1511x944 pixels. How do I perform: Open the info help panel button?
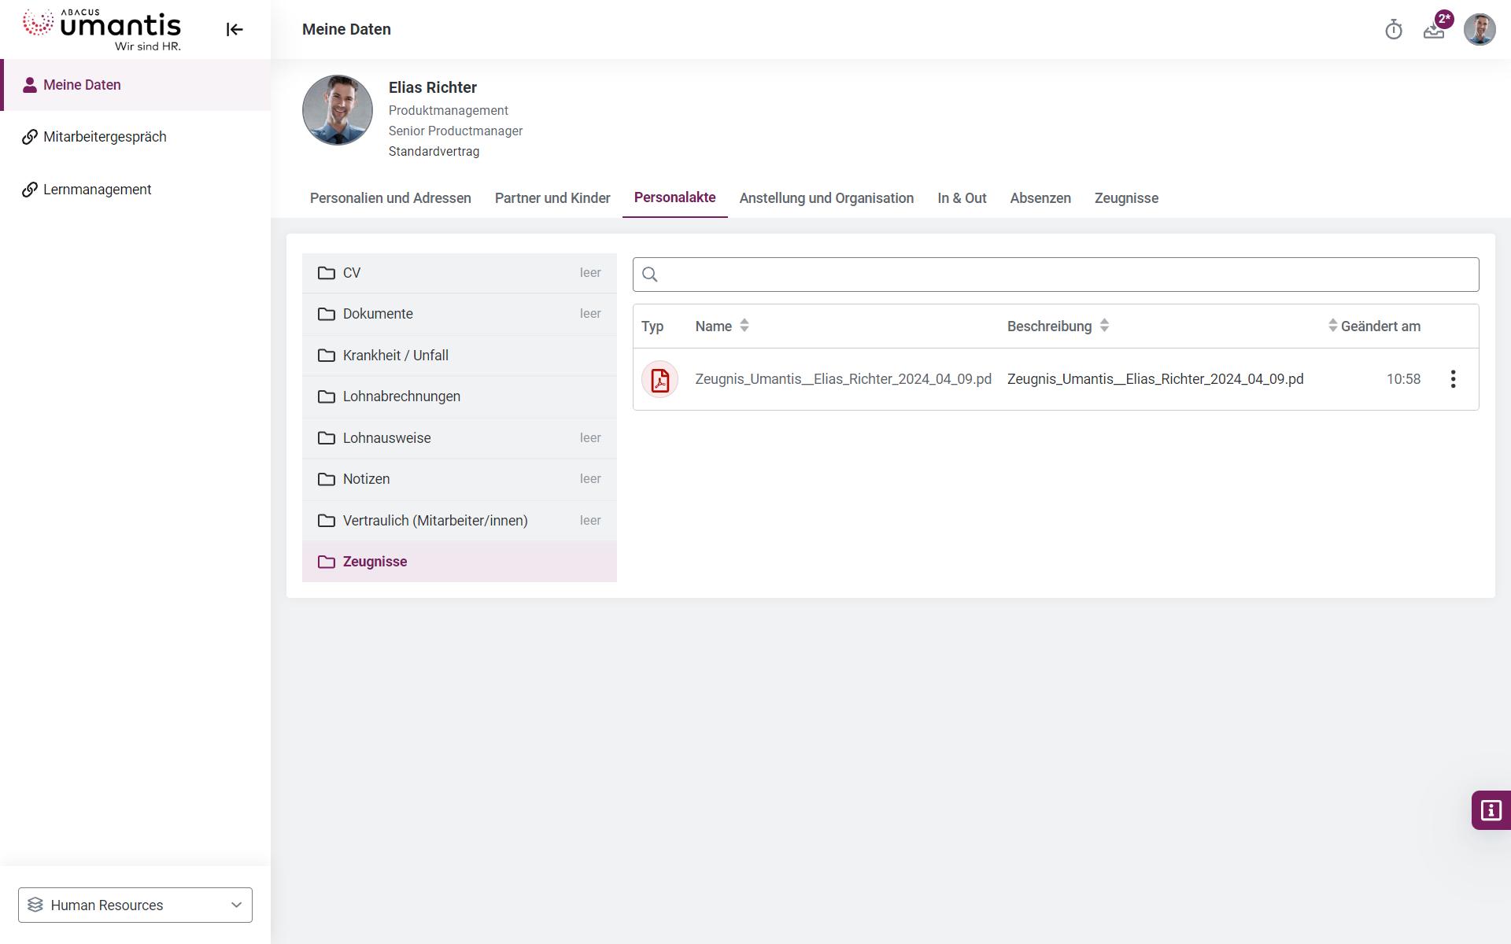[1491, 810]
